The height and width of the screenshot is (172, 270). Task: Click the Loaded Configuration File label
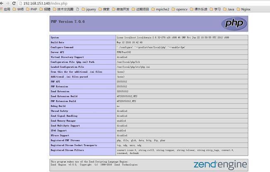coord(67,67)
